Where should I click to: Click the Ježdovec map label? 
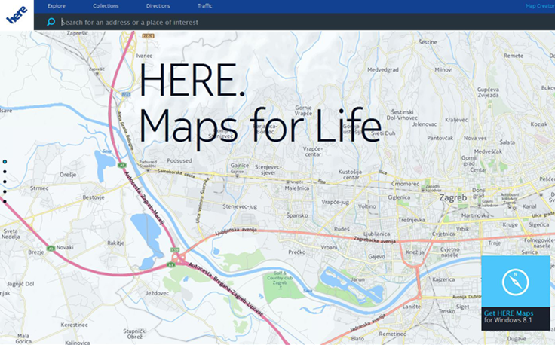click(x=157, y=293)
